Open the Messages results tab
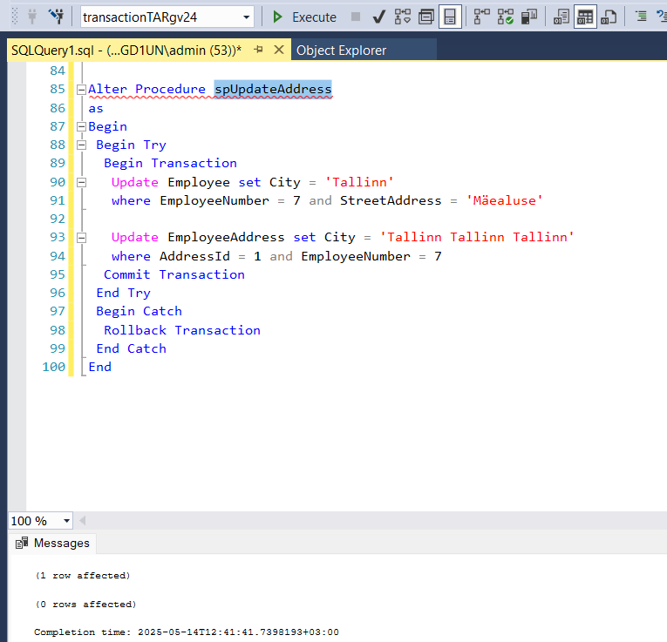This screenshot has height=642, width=667. pos(52,543)
